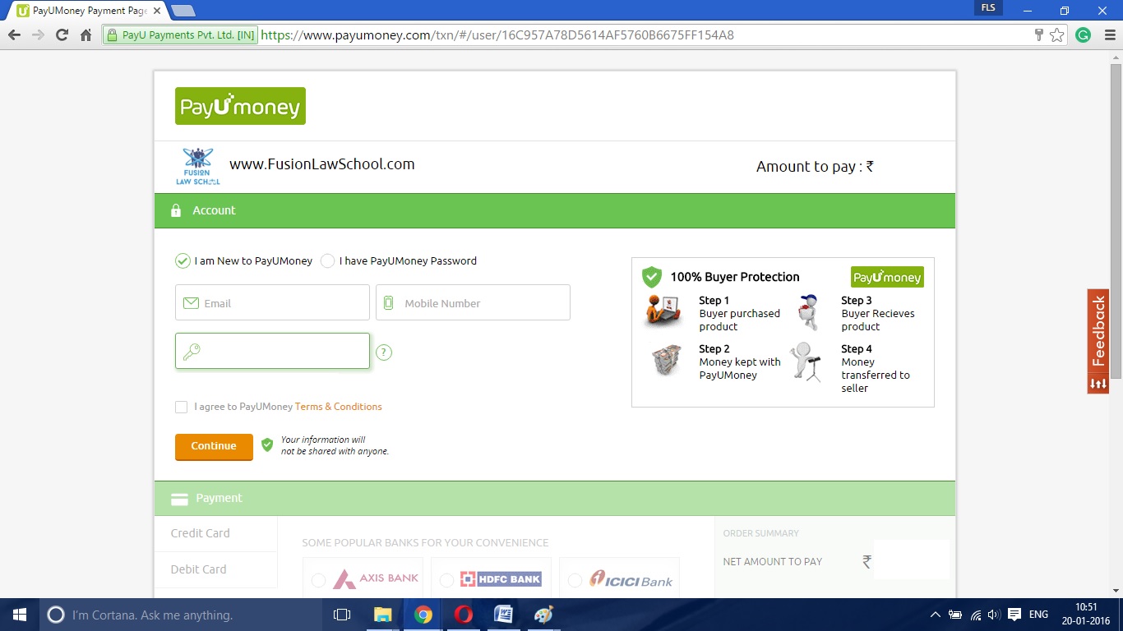Open Task View on the taskbar

tap(342, 615)
